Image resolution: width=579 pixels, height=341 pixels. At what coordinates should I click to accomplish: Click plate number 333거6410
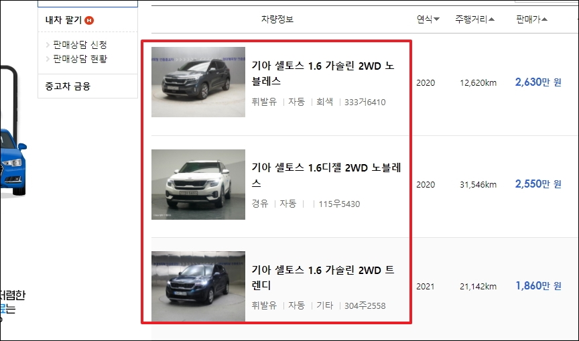point(365,103)
